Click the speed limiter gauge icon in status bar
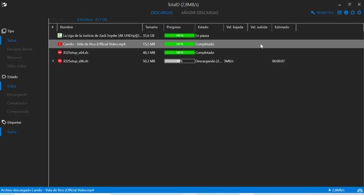 coord(360,190)
